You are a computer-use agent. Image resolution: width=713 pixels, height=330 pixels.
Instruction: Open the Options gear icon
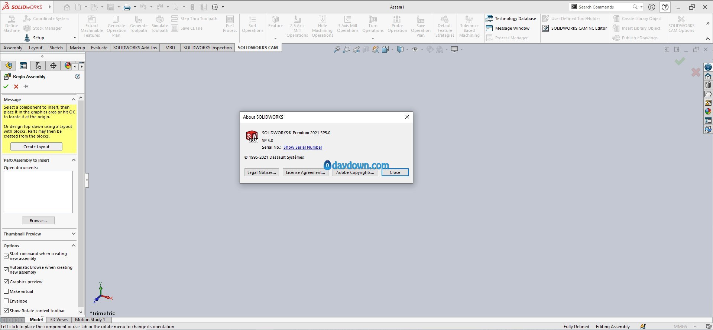(x=215, y=7)
